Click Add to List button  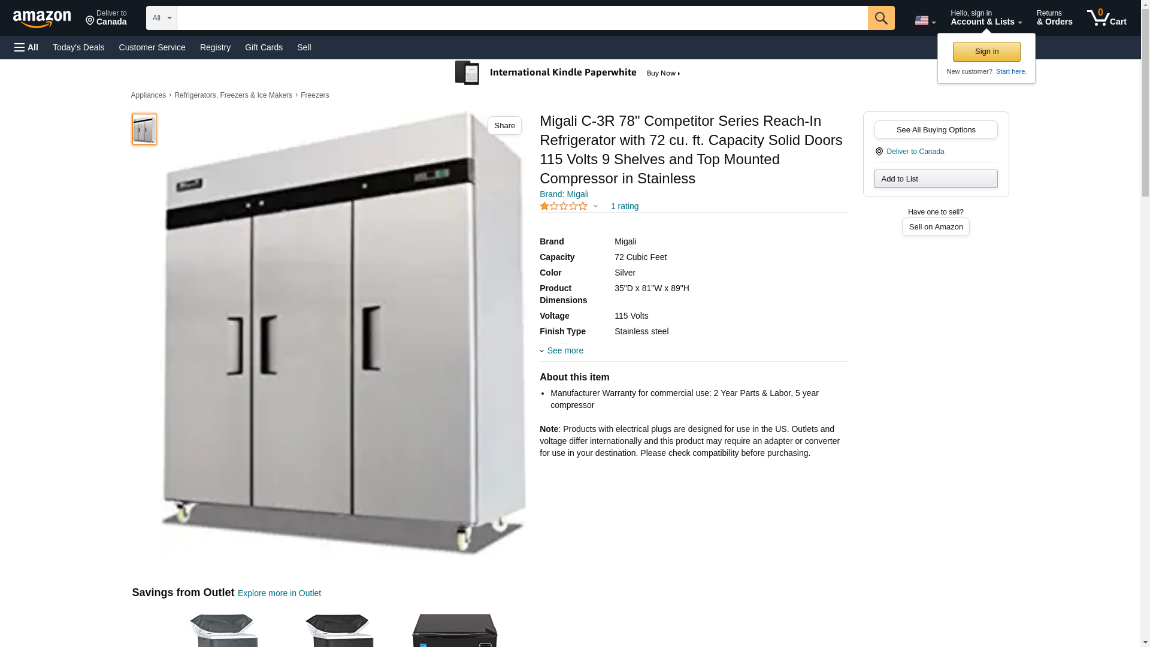coord(936,179)
